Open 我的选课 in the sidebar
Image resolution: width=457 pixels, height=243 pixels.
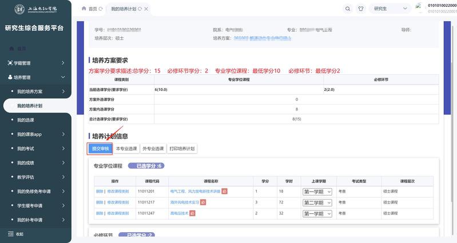tap(26, 120)
